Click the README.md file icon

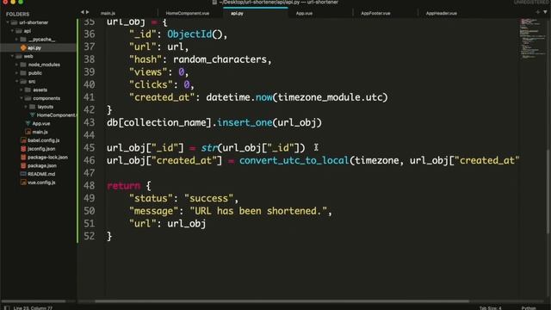point(23,174)
